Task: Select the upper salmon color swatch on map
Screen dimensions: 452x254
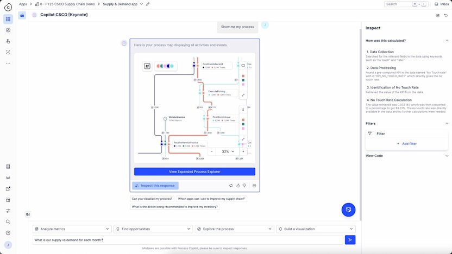Action: click(243, 76)
